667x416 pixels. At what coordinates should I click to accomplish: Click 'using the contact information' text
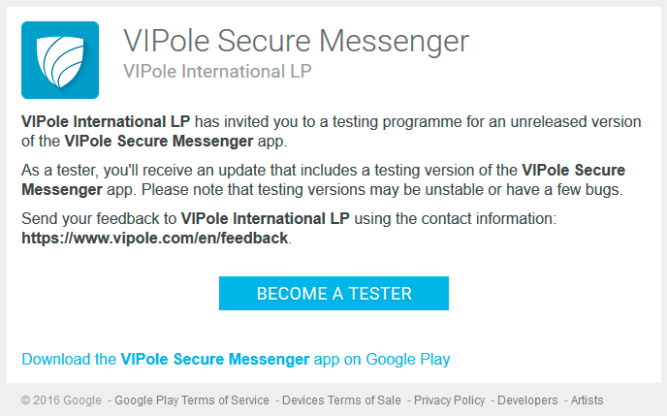tap(455, 219)
